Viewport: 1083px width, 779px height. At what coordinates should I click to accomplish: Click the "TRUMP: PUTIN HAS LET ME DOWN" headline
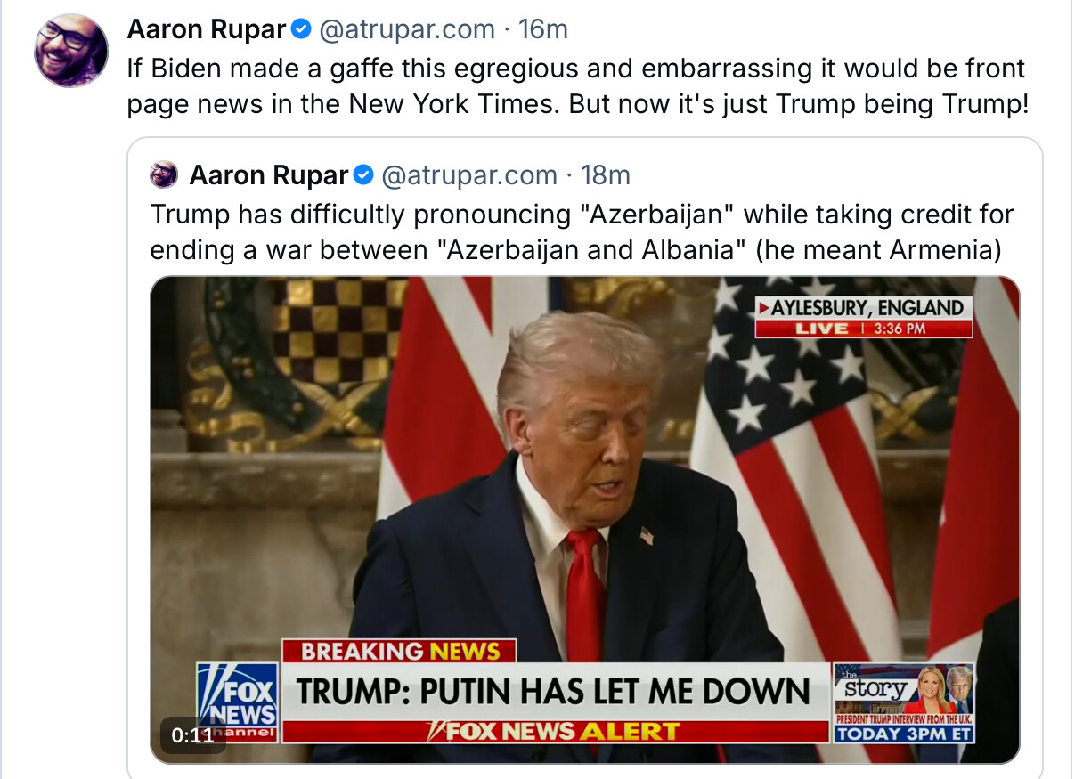555,692
